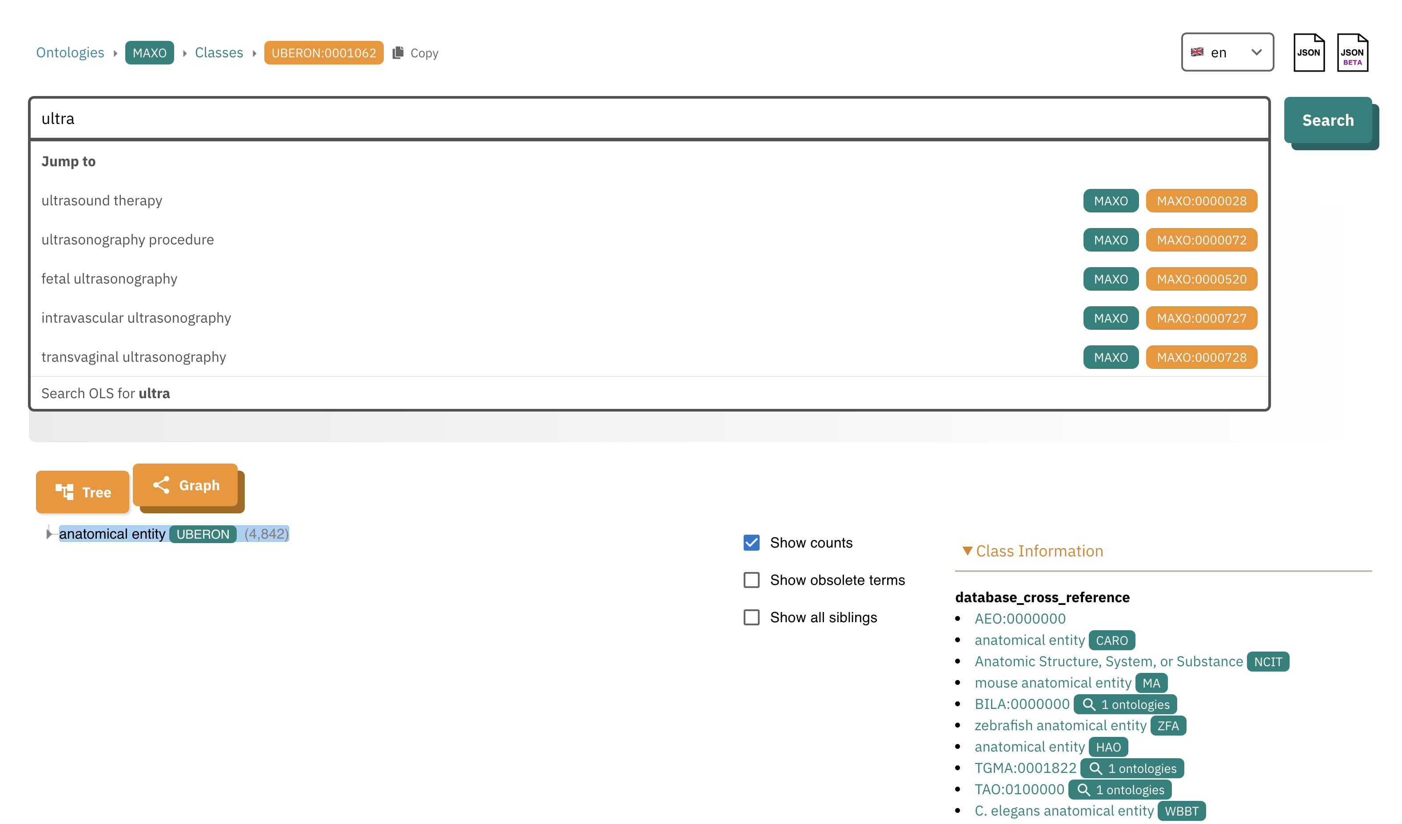Open the JSON BETA export

tap(1352, 52)
